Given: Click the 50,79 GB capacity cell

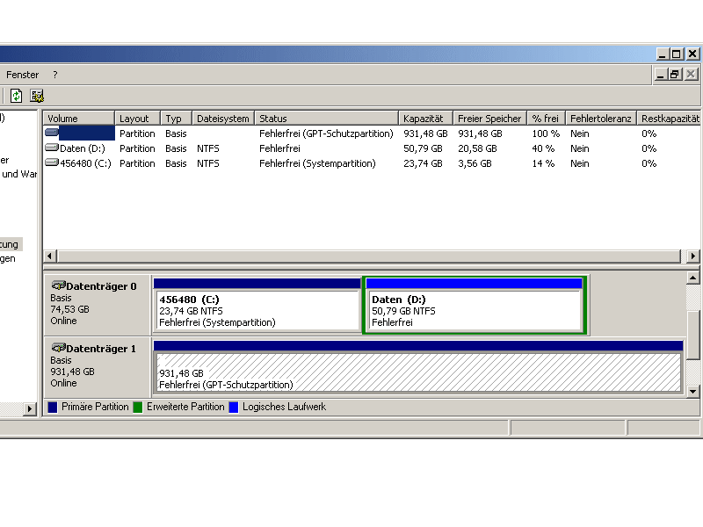Looking at the screenshot, I should pyautogui.click(x=423, y=148).
